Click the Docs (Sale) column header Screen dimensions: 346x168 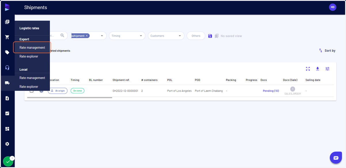[x=290, y=80]
